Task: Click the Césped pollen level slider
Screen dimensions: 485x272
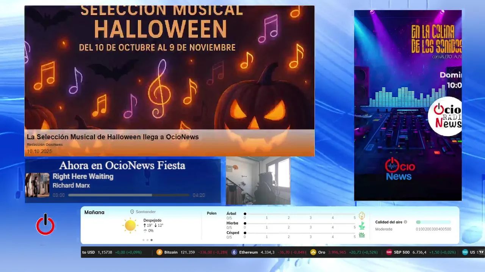Action: pyautogui.click(x=300, y=233)
